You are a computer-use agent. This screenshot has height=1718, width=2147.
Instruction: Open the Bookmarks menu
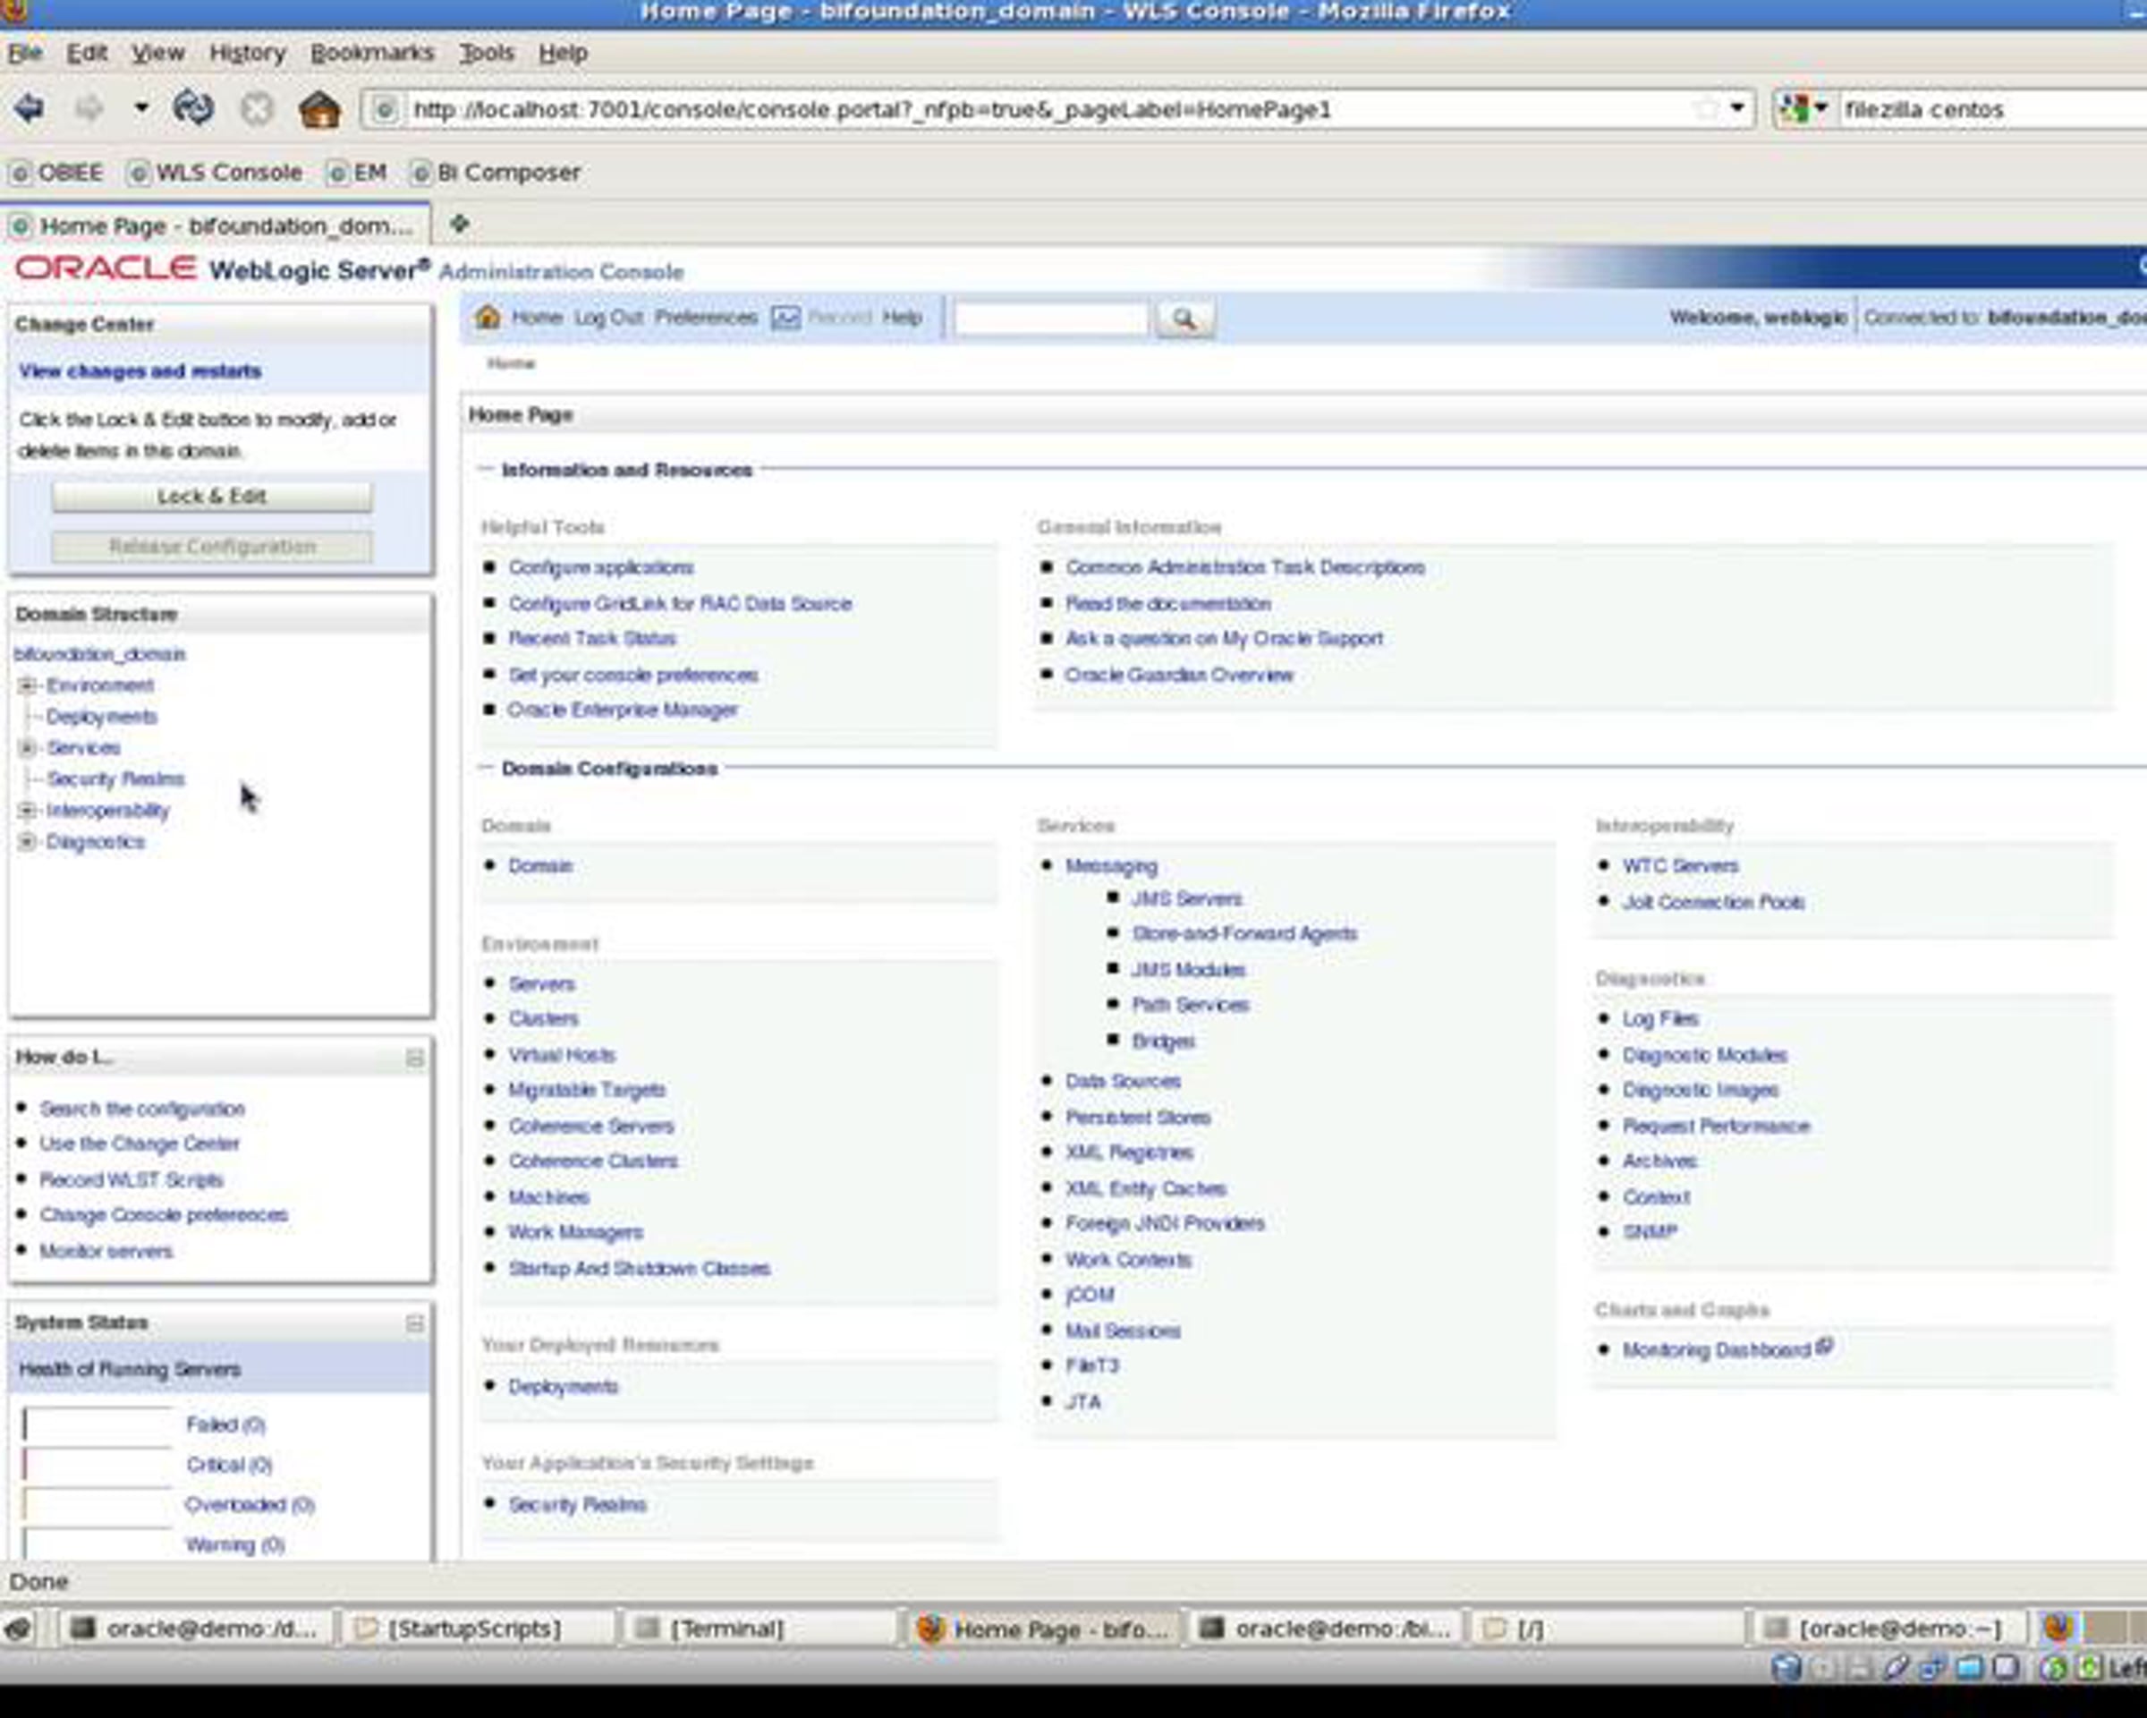(371, 53)
